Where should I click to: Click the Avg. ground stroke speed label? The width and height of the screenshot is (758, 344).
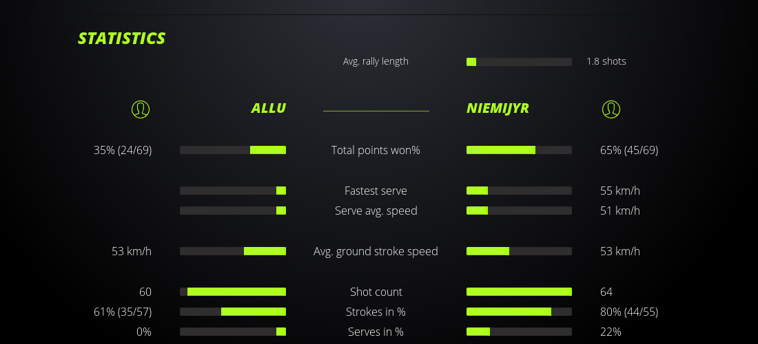[376, 251]
